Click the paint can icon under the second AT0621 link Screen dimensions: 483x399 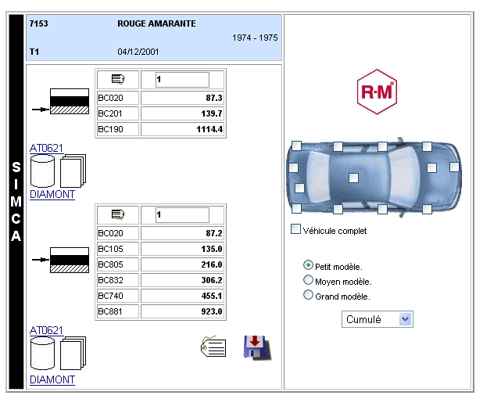coord(42,354)
